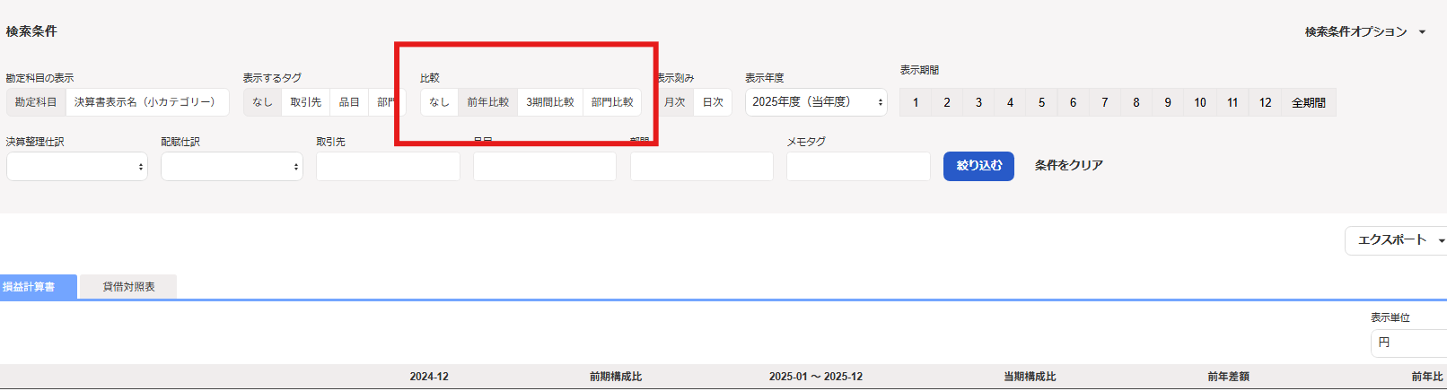Viewport: 1447px width, 391px height.
Task: Click the メモタグ input field
Action: (x=858, y=167)
